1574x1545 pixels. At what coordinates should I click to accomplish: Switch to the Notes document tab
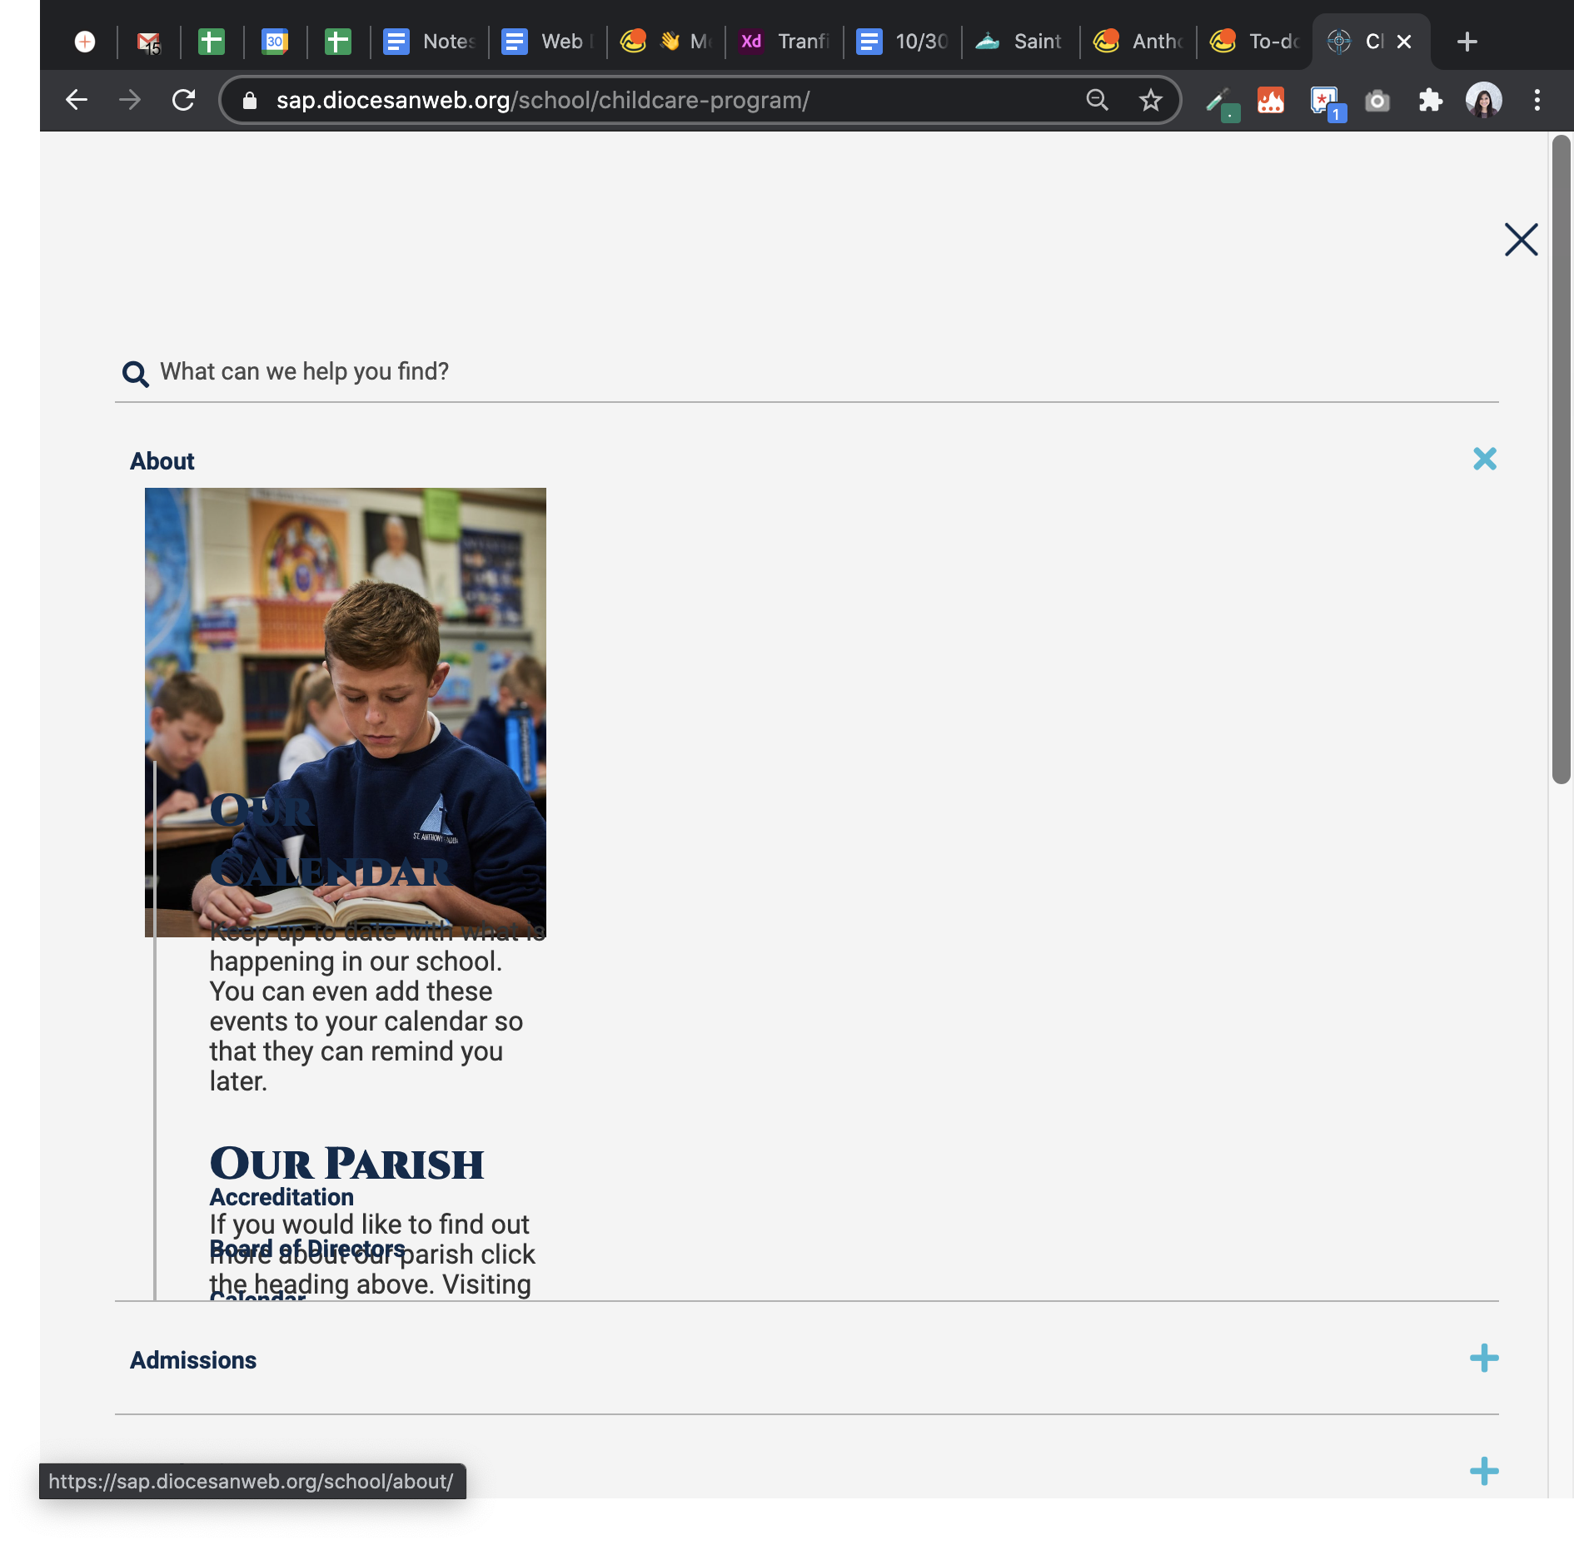click(x=430, y=42)
